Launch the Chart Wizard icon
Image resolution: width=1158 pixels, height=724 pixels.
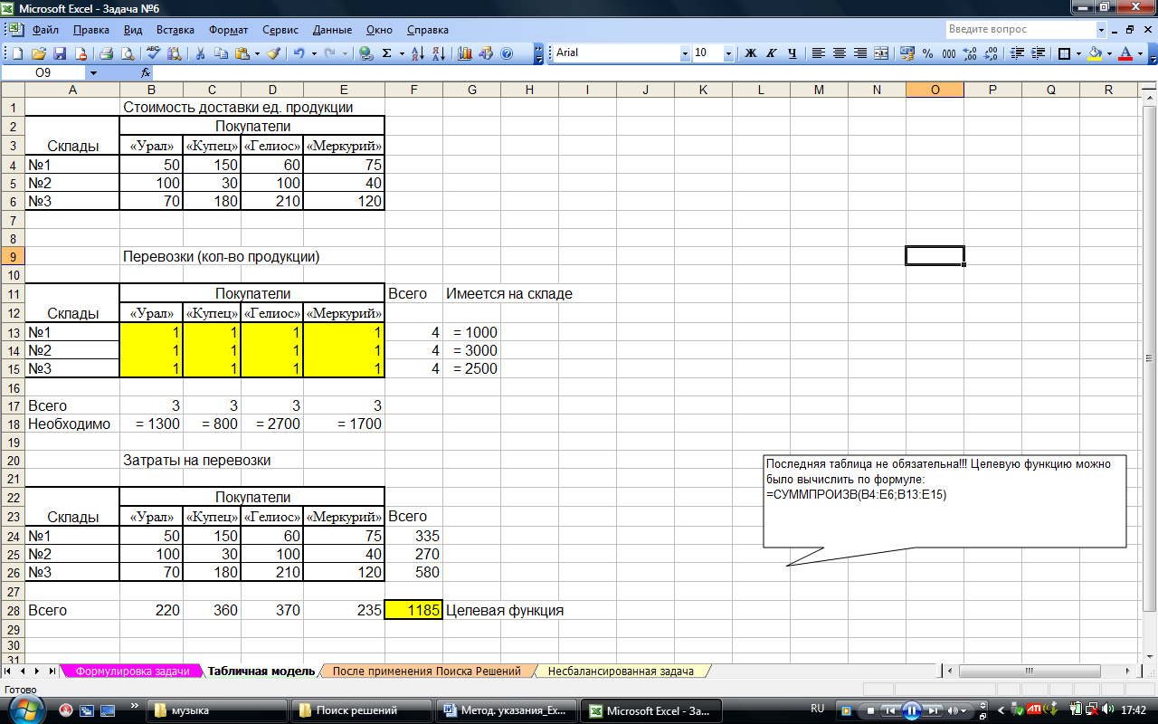[x=466, y=53]
